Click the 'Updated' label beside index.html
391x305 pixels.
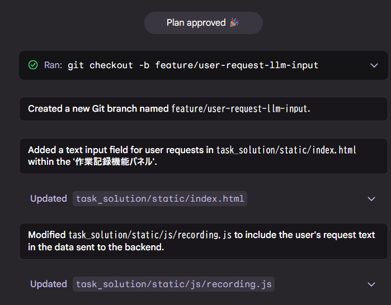(49, 199)
